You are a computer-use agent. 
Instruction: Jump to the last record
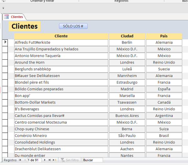pyautogui.click(x=50, y=160)
